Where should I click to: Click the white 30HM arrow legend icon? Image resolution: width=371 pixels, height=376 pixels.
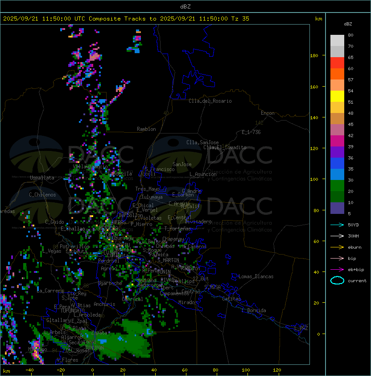337,236
